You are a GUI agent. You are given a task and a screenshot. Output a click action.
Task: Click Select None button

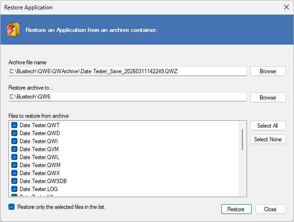click(268, 139)
